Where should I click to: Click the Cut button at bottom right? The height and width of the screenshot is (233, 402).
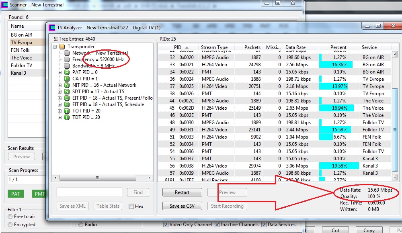pos(335,230)
